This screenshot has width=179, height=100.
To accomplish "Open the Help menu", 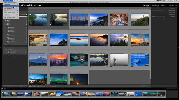I will [43, 1].
